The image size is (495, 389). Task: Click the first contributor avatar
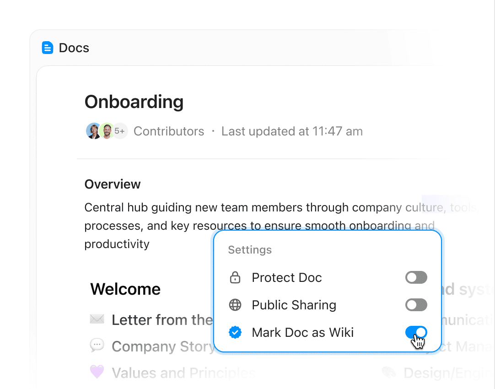[93, 131]
